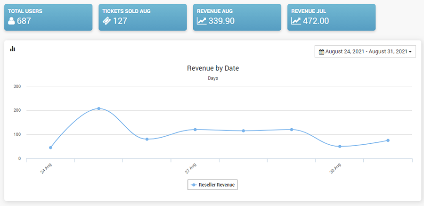Viewport: 424px width, 206px height.
Task: Click the last data point on the line
Action: coord(388,140)
